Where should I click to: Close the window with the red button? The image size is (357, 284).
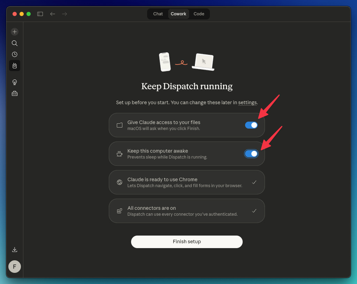(x=15, y=14)
